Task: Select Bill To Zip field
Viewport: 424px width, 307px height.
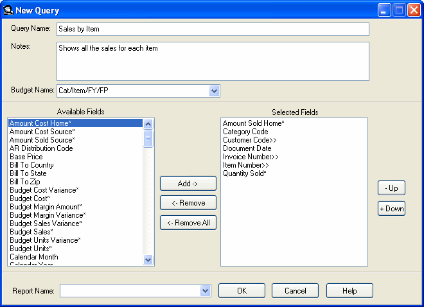Action: pos(75,182)
